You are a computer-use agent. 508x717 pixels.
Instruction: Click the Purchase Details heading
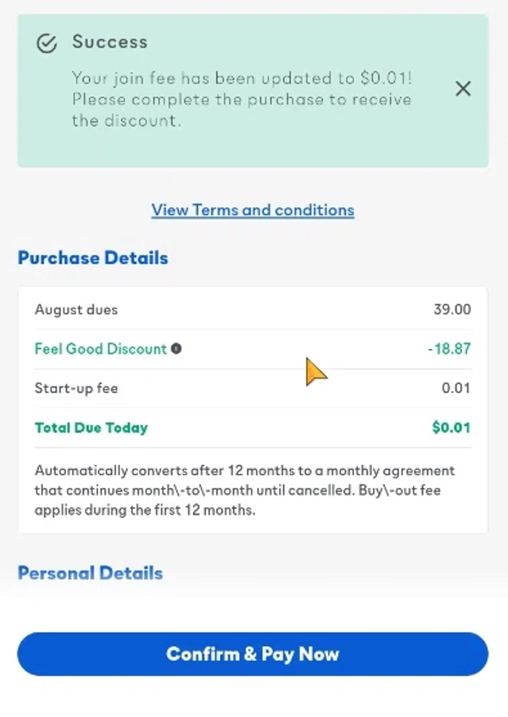pyautogui.click(x=93, y=258)
